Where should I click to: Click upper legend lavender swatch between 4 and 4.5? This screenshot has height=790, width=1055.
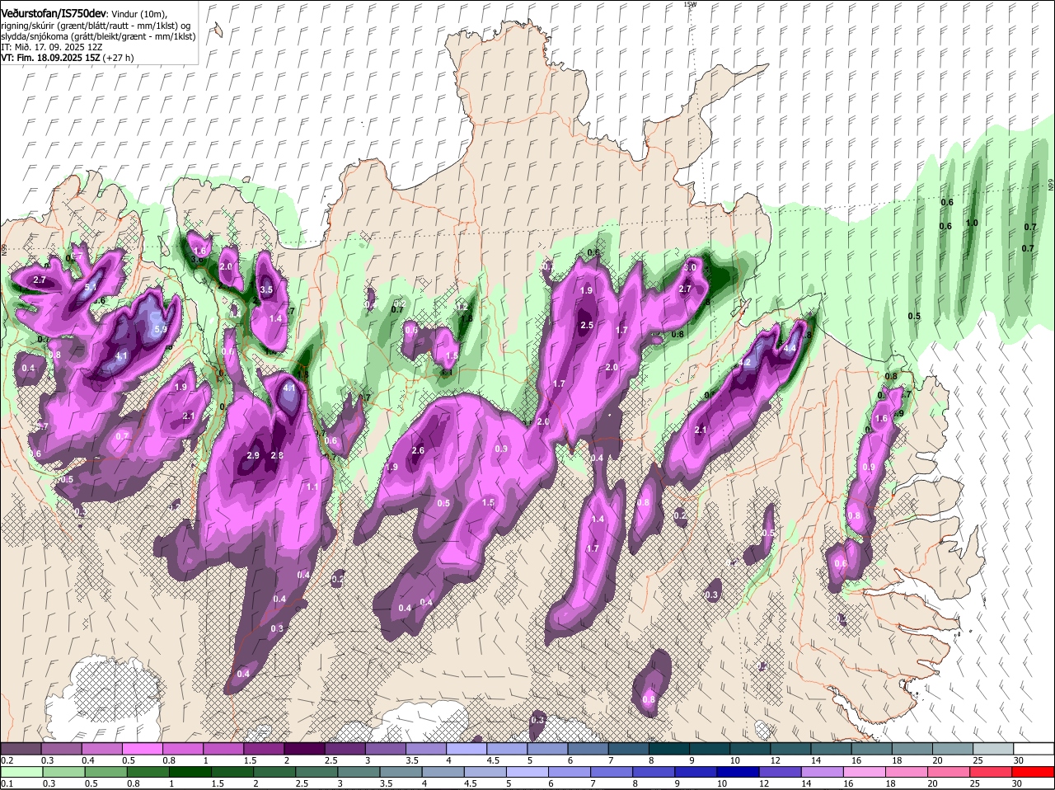[x=466, y=748]
